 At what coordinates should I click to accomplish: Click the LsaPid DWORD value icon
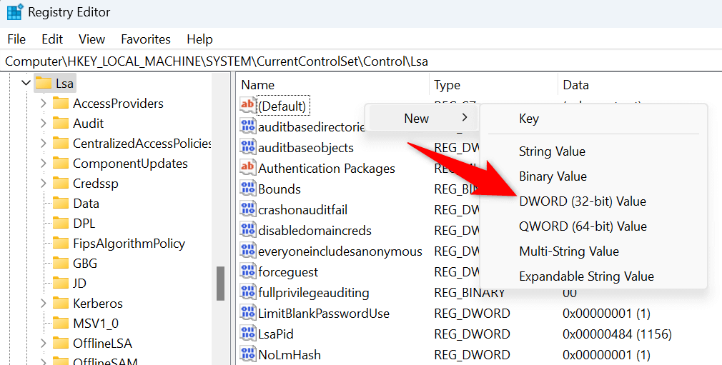tap(247, 334)
